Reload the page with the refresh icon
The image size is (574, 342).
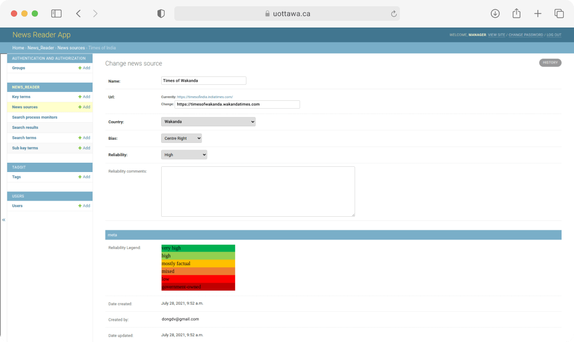[394, 14]
